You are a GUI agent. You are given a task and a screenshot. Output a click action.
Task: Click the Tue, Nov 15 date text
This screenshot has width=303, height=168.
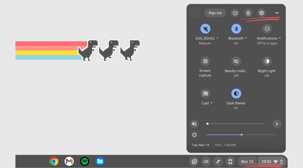[200, 145]
